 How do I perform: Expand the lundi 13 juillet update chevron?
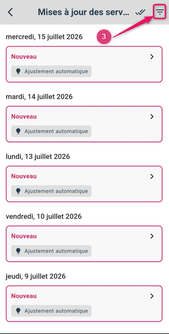click(152, 177)
